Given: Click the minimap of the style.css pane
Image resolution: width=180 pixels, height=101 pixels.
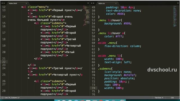Looking at the screenshot, I should click(175, 16).
